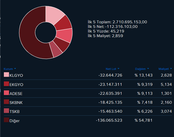Click the light pink donut chart slice

click(54, 15)
